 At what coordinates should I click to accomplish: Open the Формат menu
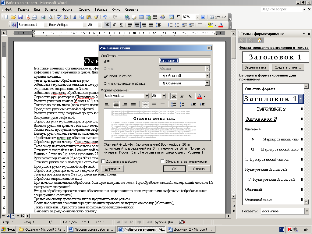click(x=68, y=9)
